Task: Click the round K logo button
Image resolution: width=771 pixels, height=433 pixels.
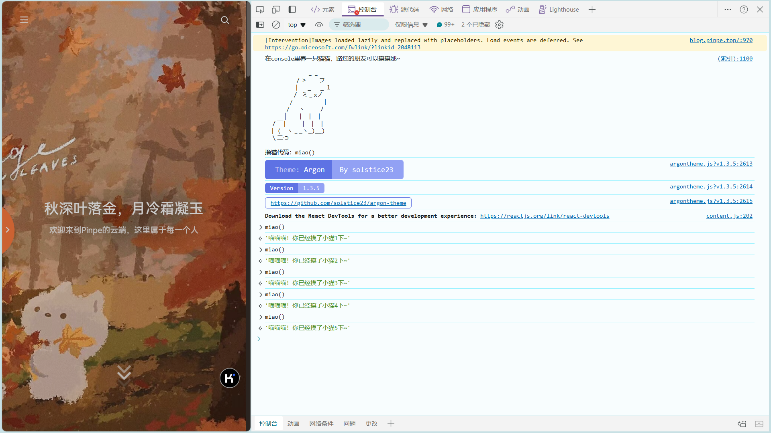Action: (x=230, y=378)
